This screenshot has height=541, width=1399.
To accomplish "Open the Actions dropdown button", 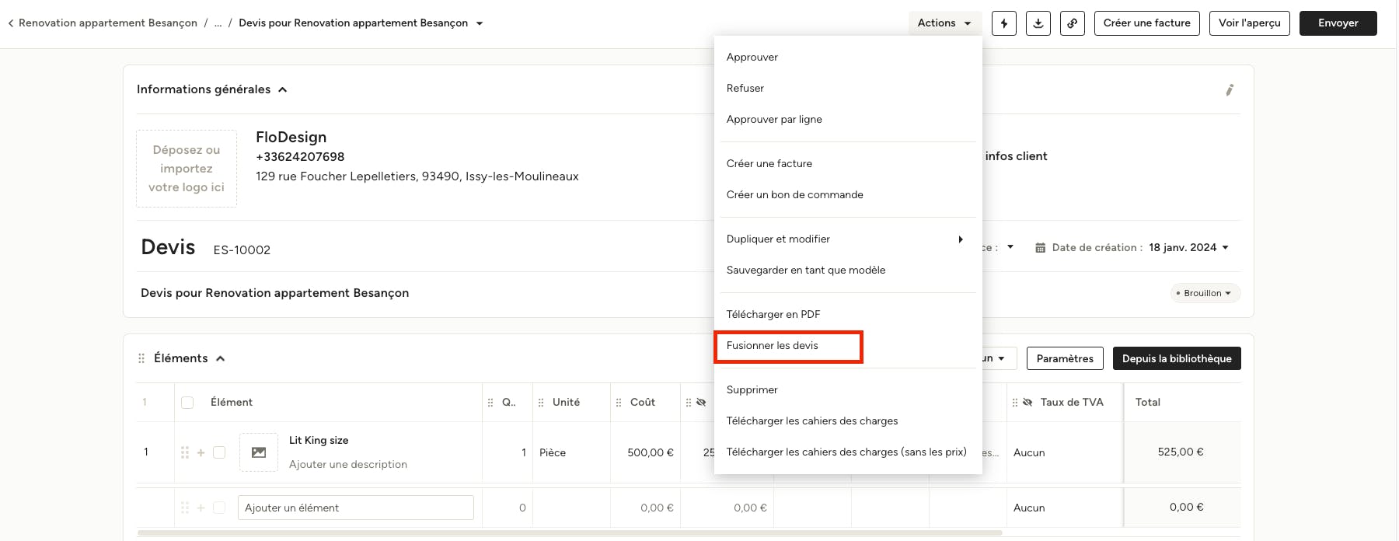I will tap(945, 23).
